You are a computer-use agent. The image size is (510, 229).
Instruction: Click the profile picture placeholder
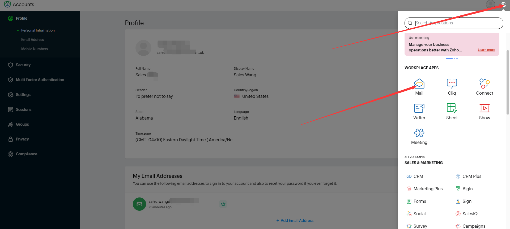[x=143, y=48]
